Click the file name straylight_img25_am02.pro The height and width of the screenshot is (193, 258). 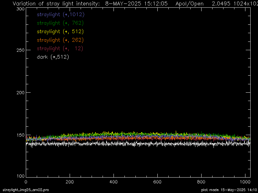tap(26, 190)
